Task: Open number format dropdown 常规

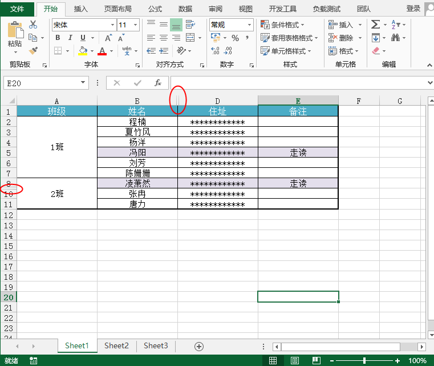Action: pyautogui.click(x=249, y=25)
